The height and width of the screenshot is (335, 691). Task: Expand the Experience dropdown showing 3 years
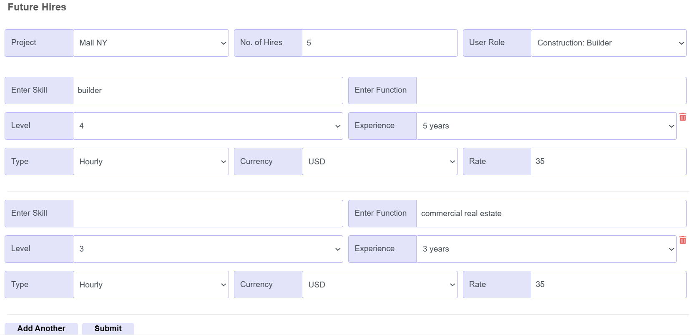546,249
